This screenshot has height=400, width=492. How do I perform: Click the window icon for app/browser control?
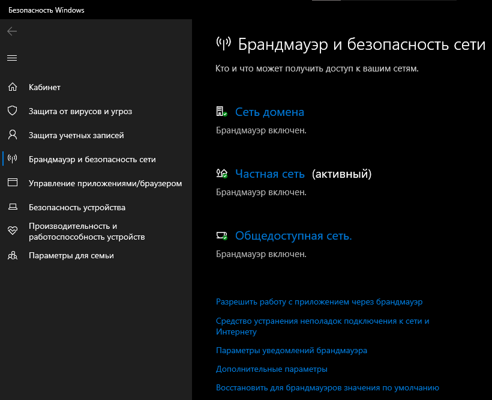13,183
